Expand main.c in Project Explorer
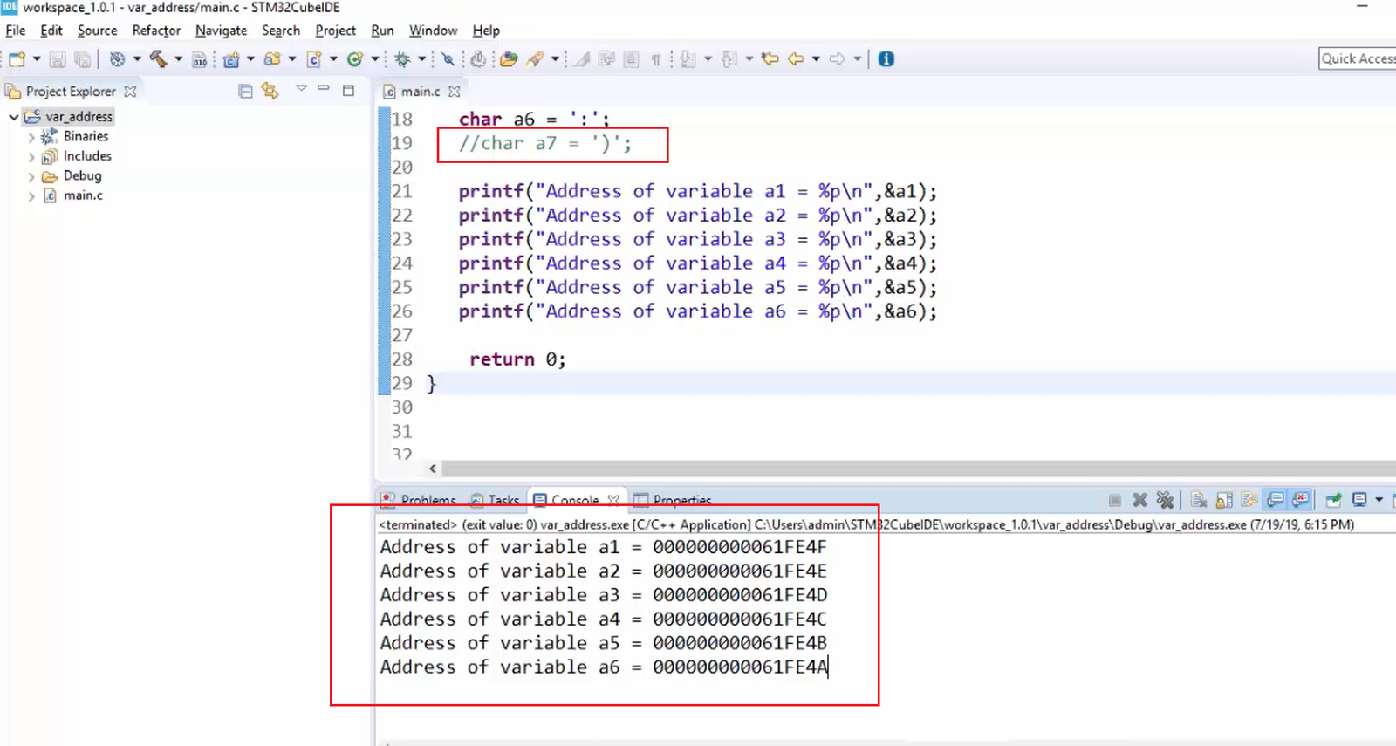Screen dimensions: 1396x746 point(31,196)
